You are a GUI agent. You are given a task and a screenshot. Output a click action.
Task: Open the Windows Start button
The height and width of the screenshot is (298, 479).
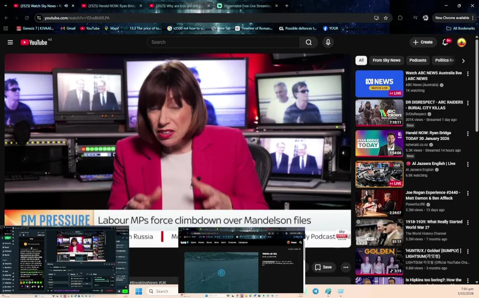pos(138,291)
